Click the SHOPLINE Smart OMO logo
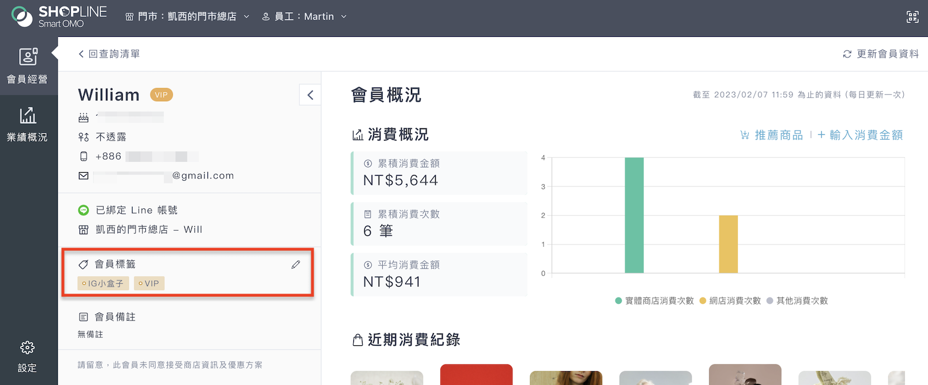This screenshot has width=928, height=385. [59, 17]
